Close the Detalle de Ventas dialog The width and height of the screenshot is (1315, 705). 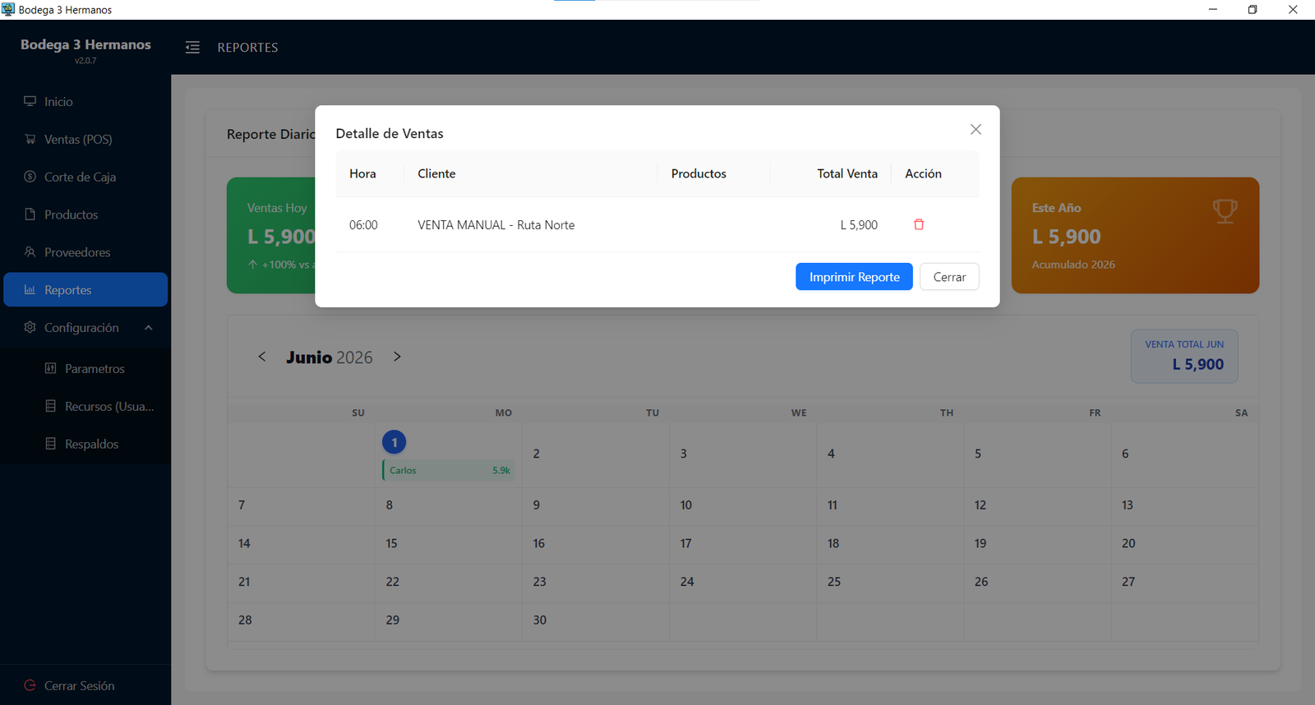click(x=976, y=130)
